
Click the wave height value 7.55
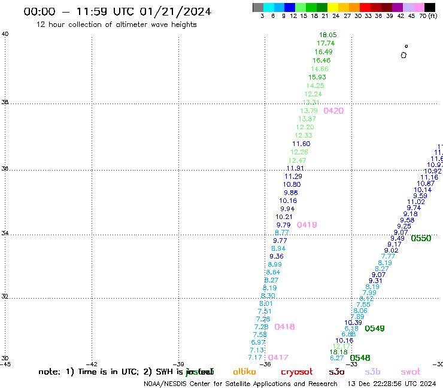click(x=363, y=305)
